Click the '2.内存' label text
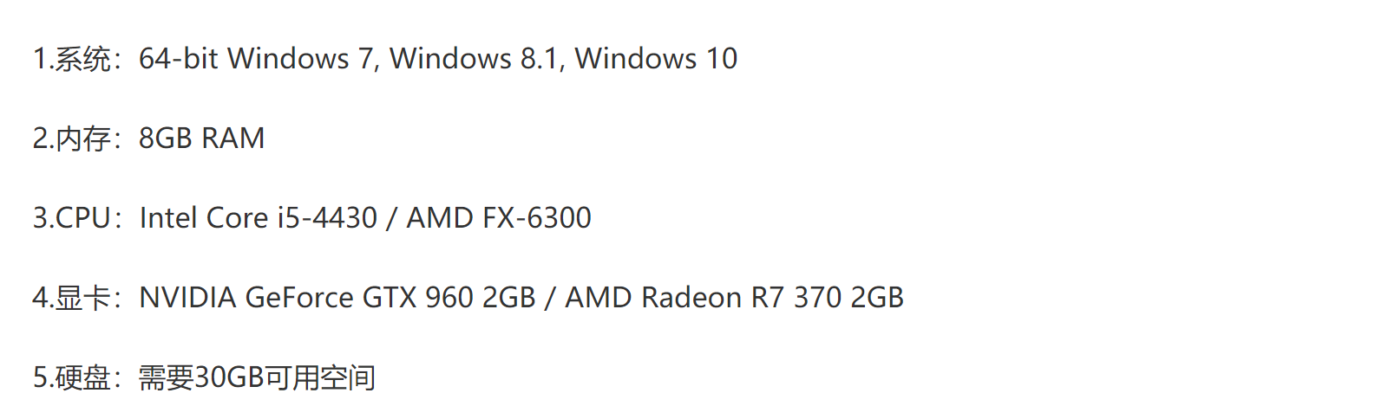 click(x=72, y=139)
